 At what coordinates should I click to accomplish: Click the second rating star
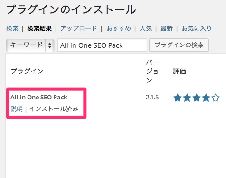coord(187,98)
